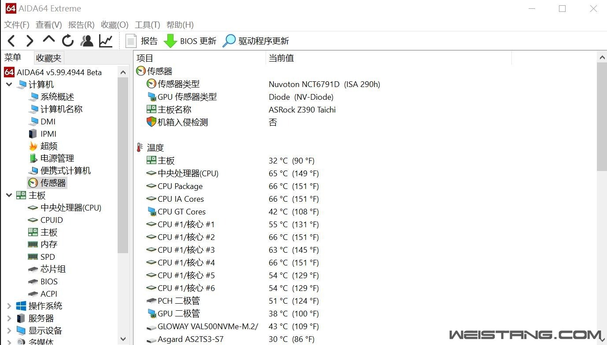Open the 工具(T) menu
This screenshot has width=607, height=345.
click(x=148, y=25)
